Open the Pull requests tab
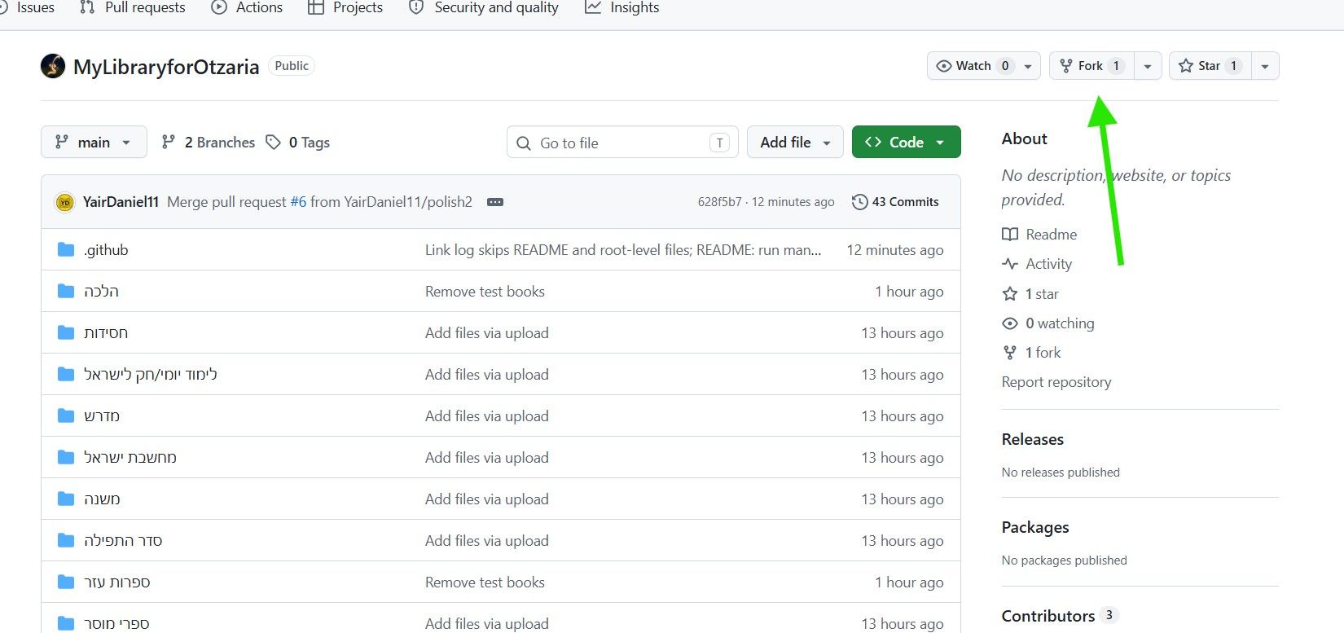The height and width of the screenshot is (633, 1344). 132,7
